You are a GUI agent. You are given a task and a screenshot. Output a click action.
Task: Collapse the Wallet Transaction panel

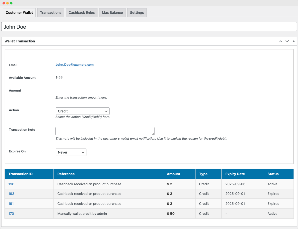point(294,41)
